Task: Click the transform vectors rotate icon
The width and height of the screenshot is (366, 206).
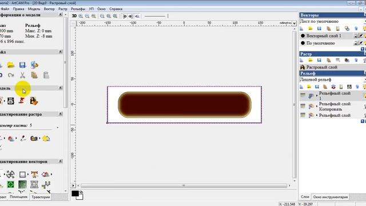Action: pos(10,174)
